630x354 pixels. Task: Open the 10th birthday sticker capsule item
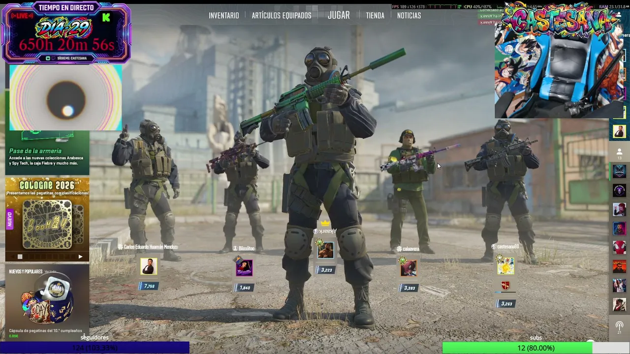pos(47,304)
